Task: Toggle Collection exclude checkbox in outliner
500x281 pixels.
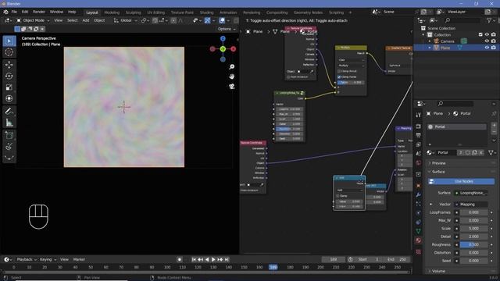Action: 480,34
